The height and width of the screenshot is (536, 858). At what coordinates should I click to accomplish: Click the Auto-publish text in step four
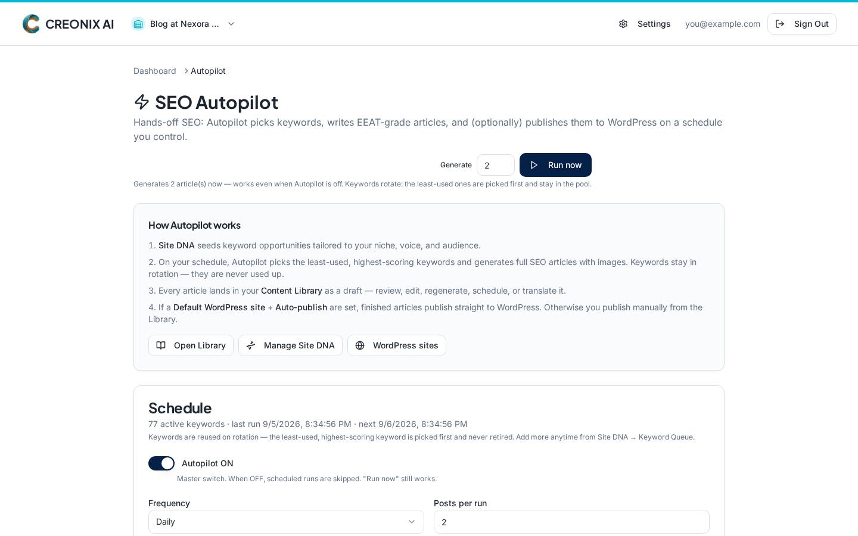pyautogui.click(x=301, y=307)
